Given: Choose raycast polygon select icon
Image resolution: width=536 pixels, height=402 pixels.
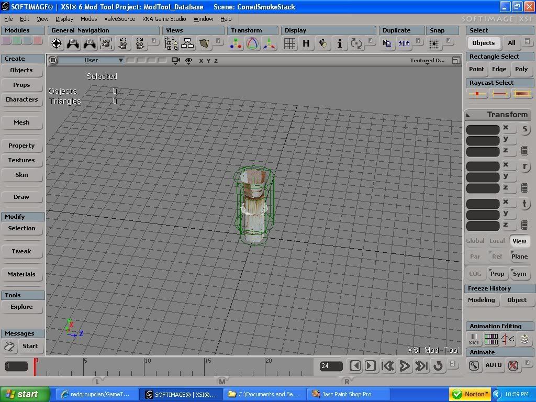Looking at the screenshot, I should [x=522, y=93].
